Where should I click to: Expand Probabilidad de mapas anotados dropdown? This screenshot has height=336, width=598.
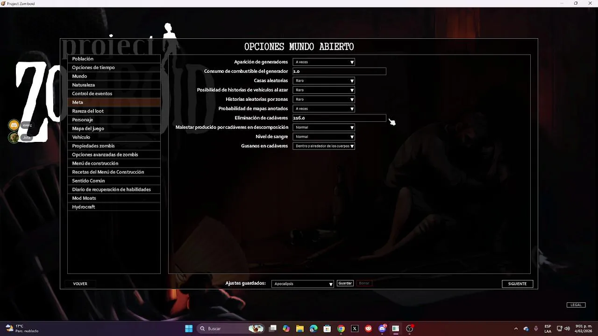[324, 109]
